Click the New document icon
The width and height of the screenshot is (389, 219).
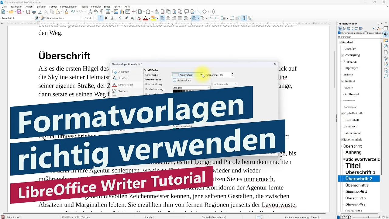point(3,12)
